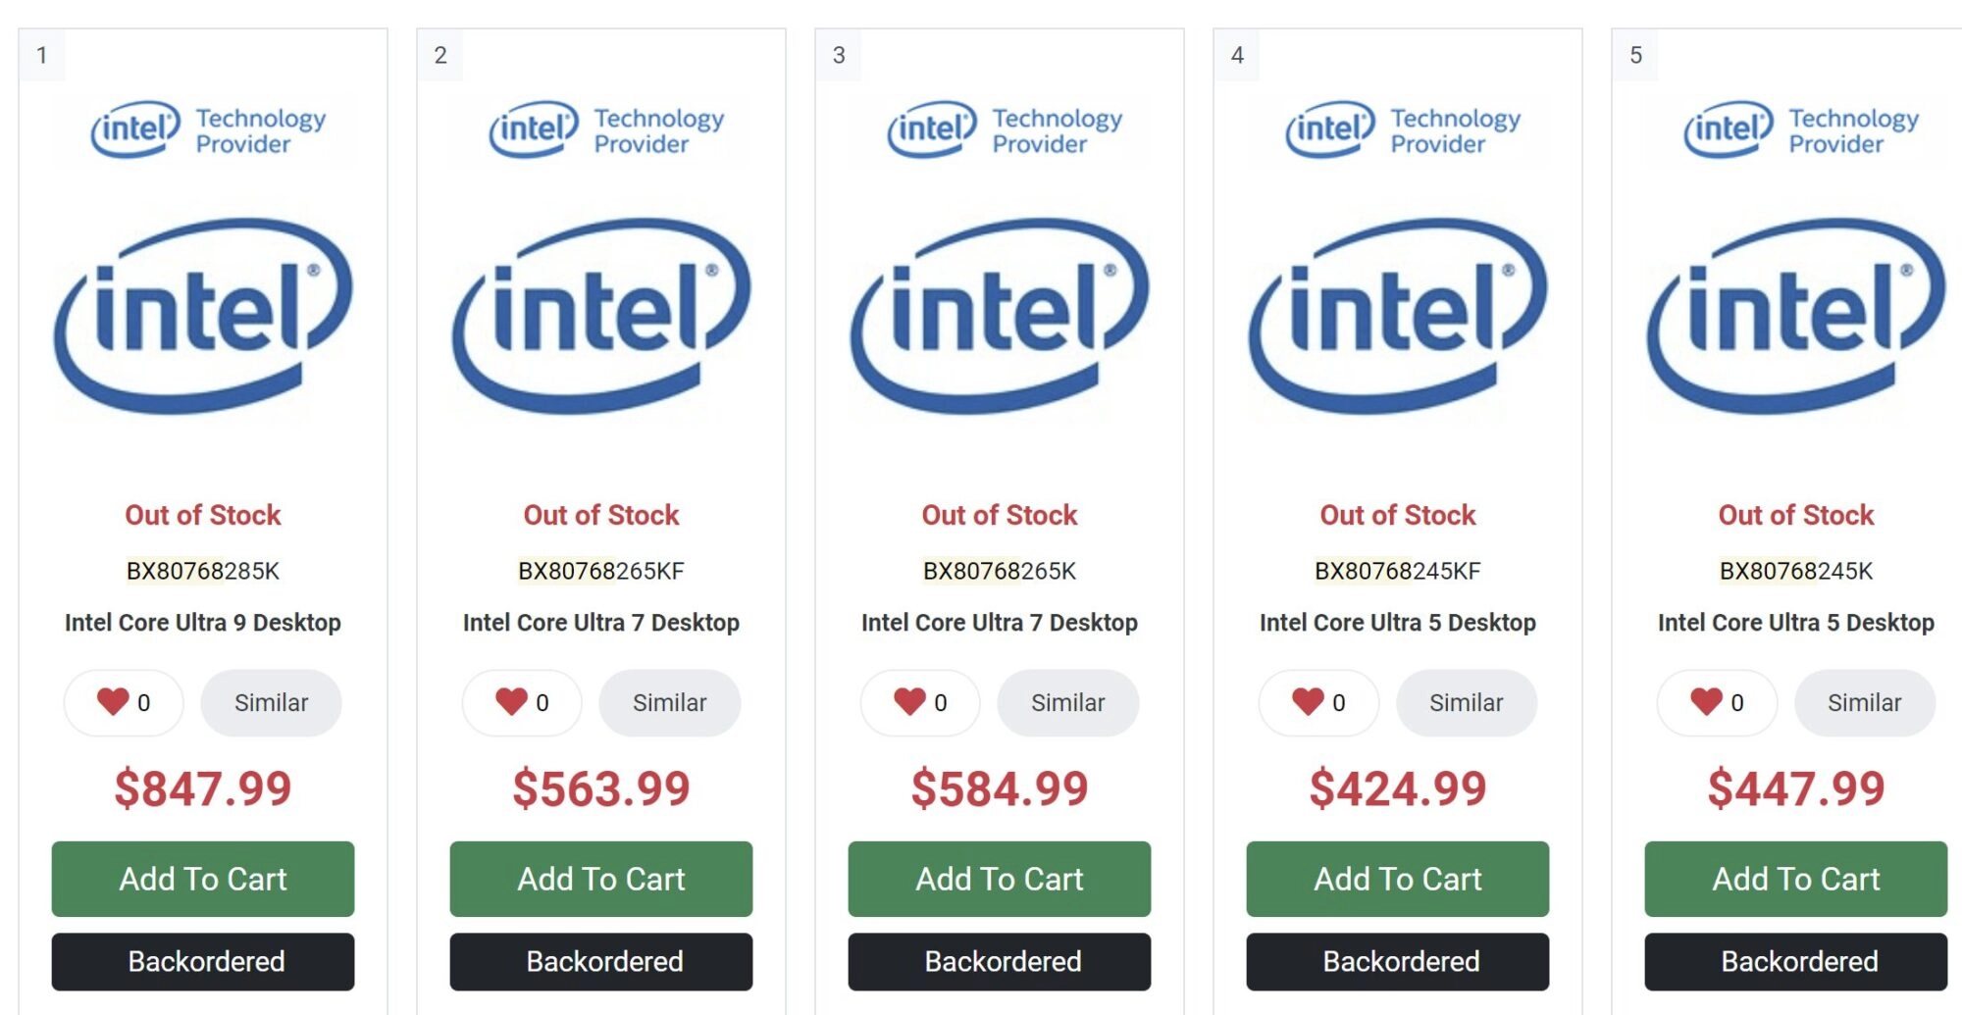The height and width of the screenshot is (1015, 1962).
Task: Click the Intel Technology Provider badge on card 1
Action: [x=208, y=130]
